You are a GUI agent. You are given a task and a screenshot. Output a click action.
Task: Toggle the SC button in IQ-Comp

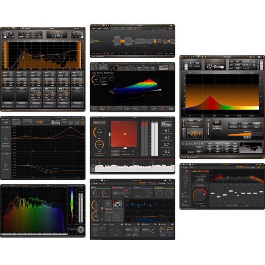pos(199,121)
